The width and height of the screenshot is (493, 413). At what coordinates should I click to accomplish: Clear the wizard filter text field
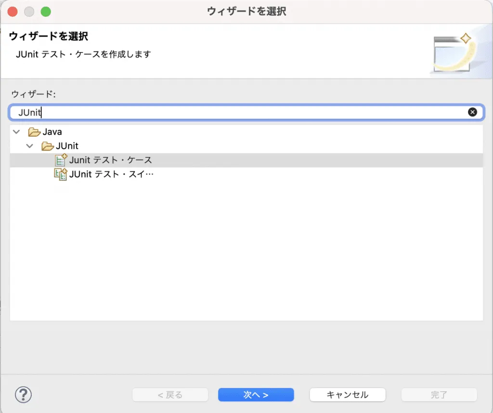472,112
